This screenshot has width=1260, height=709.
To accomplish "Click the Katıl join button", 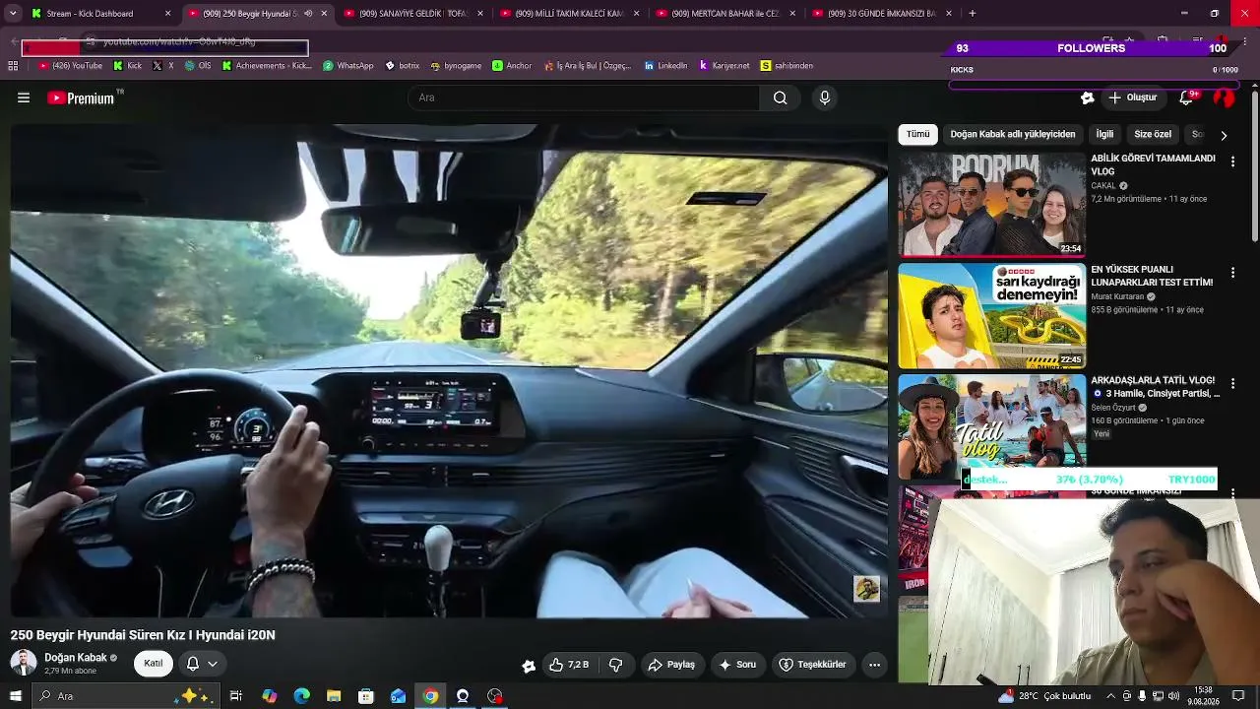I will point(154,664).
